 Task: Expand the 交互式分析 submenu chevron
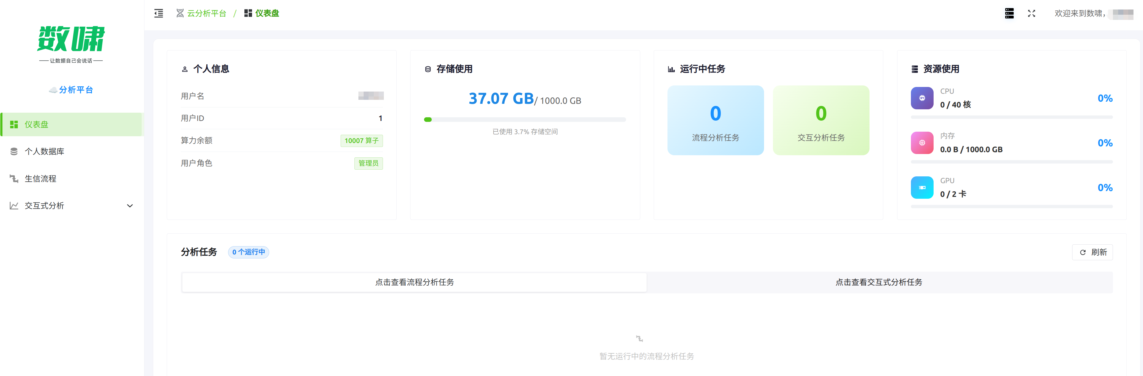pyautogui.click(x=130, y=205)
